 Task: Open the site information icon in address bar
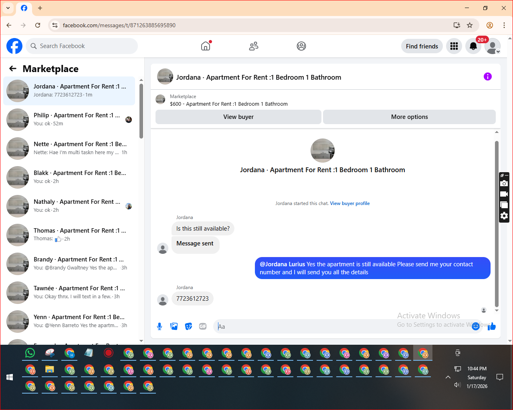(x=55, y=25)
